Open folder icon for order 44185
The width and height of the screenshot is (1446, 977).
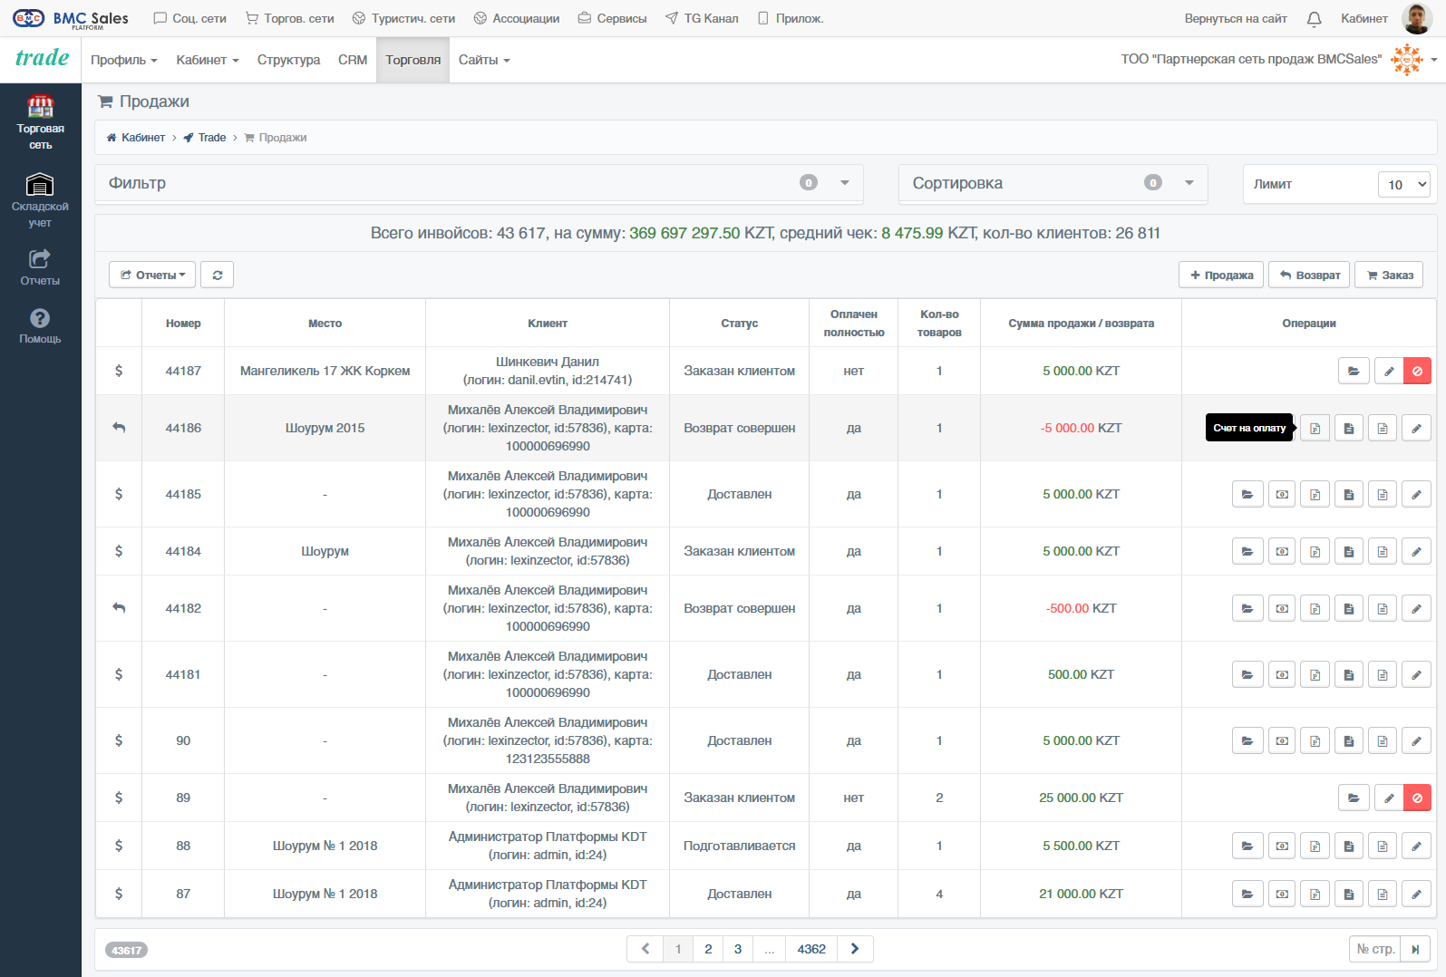1247,494
